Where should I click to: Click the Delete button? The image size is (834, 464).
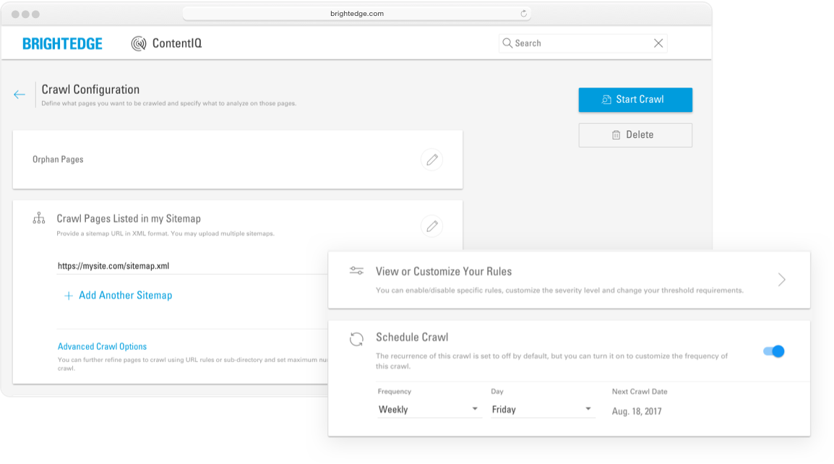[635, 135]
